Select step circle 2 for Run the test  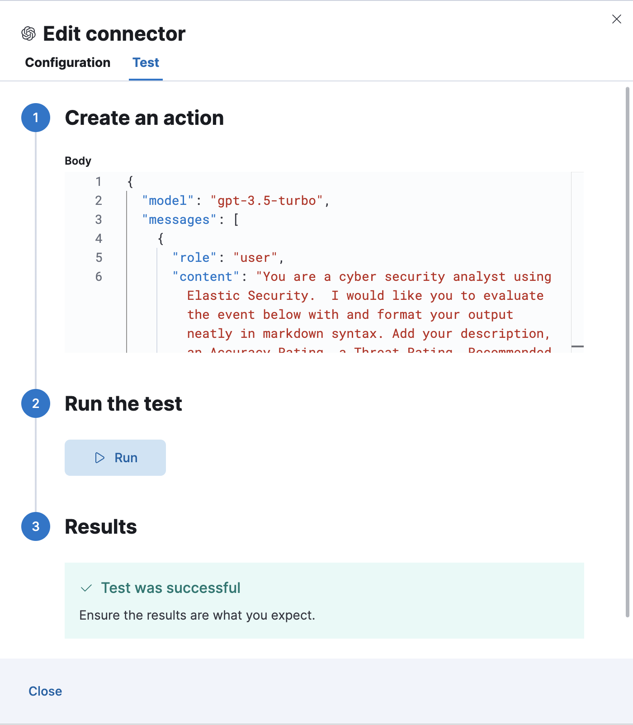click(x=35, y=403)
